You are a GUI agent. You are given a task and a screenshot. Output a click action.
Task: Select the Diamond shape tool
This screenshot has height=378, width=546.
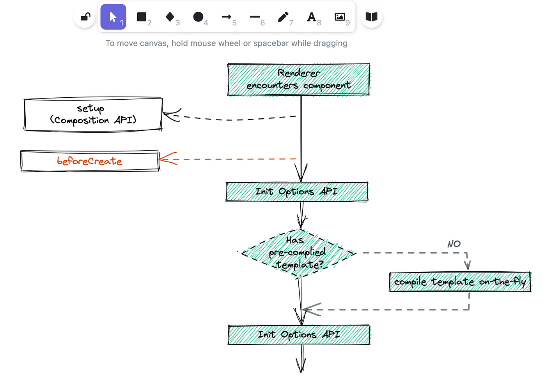click(170, 17)
